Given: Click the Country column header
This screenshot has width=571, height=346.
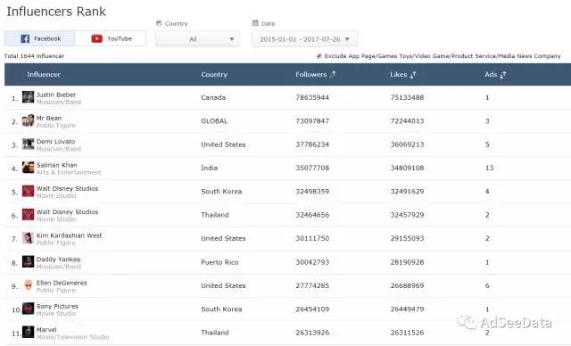Looking at the screenshot, I should 214,75.
